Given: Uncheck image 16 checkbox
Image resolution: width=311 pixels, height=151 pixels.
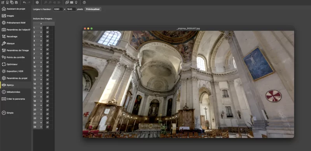Looking at the screenshot, I should (47, 92).
